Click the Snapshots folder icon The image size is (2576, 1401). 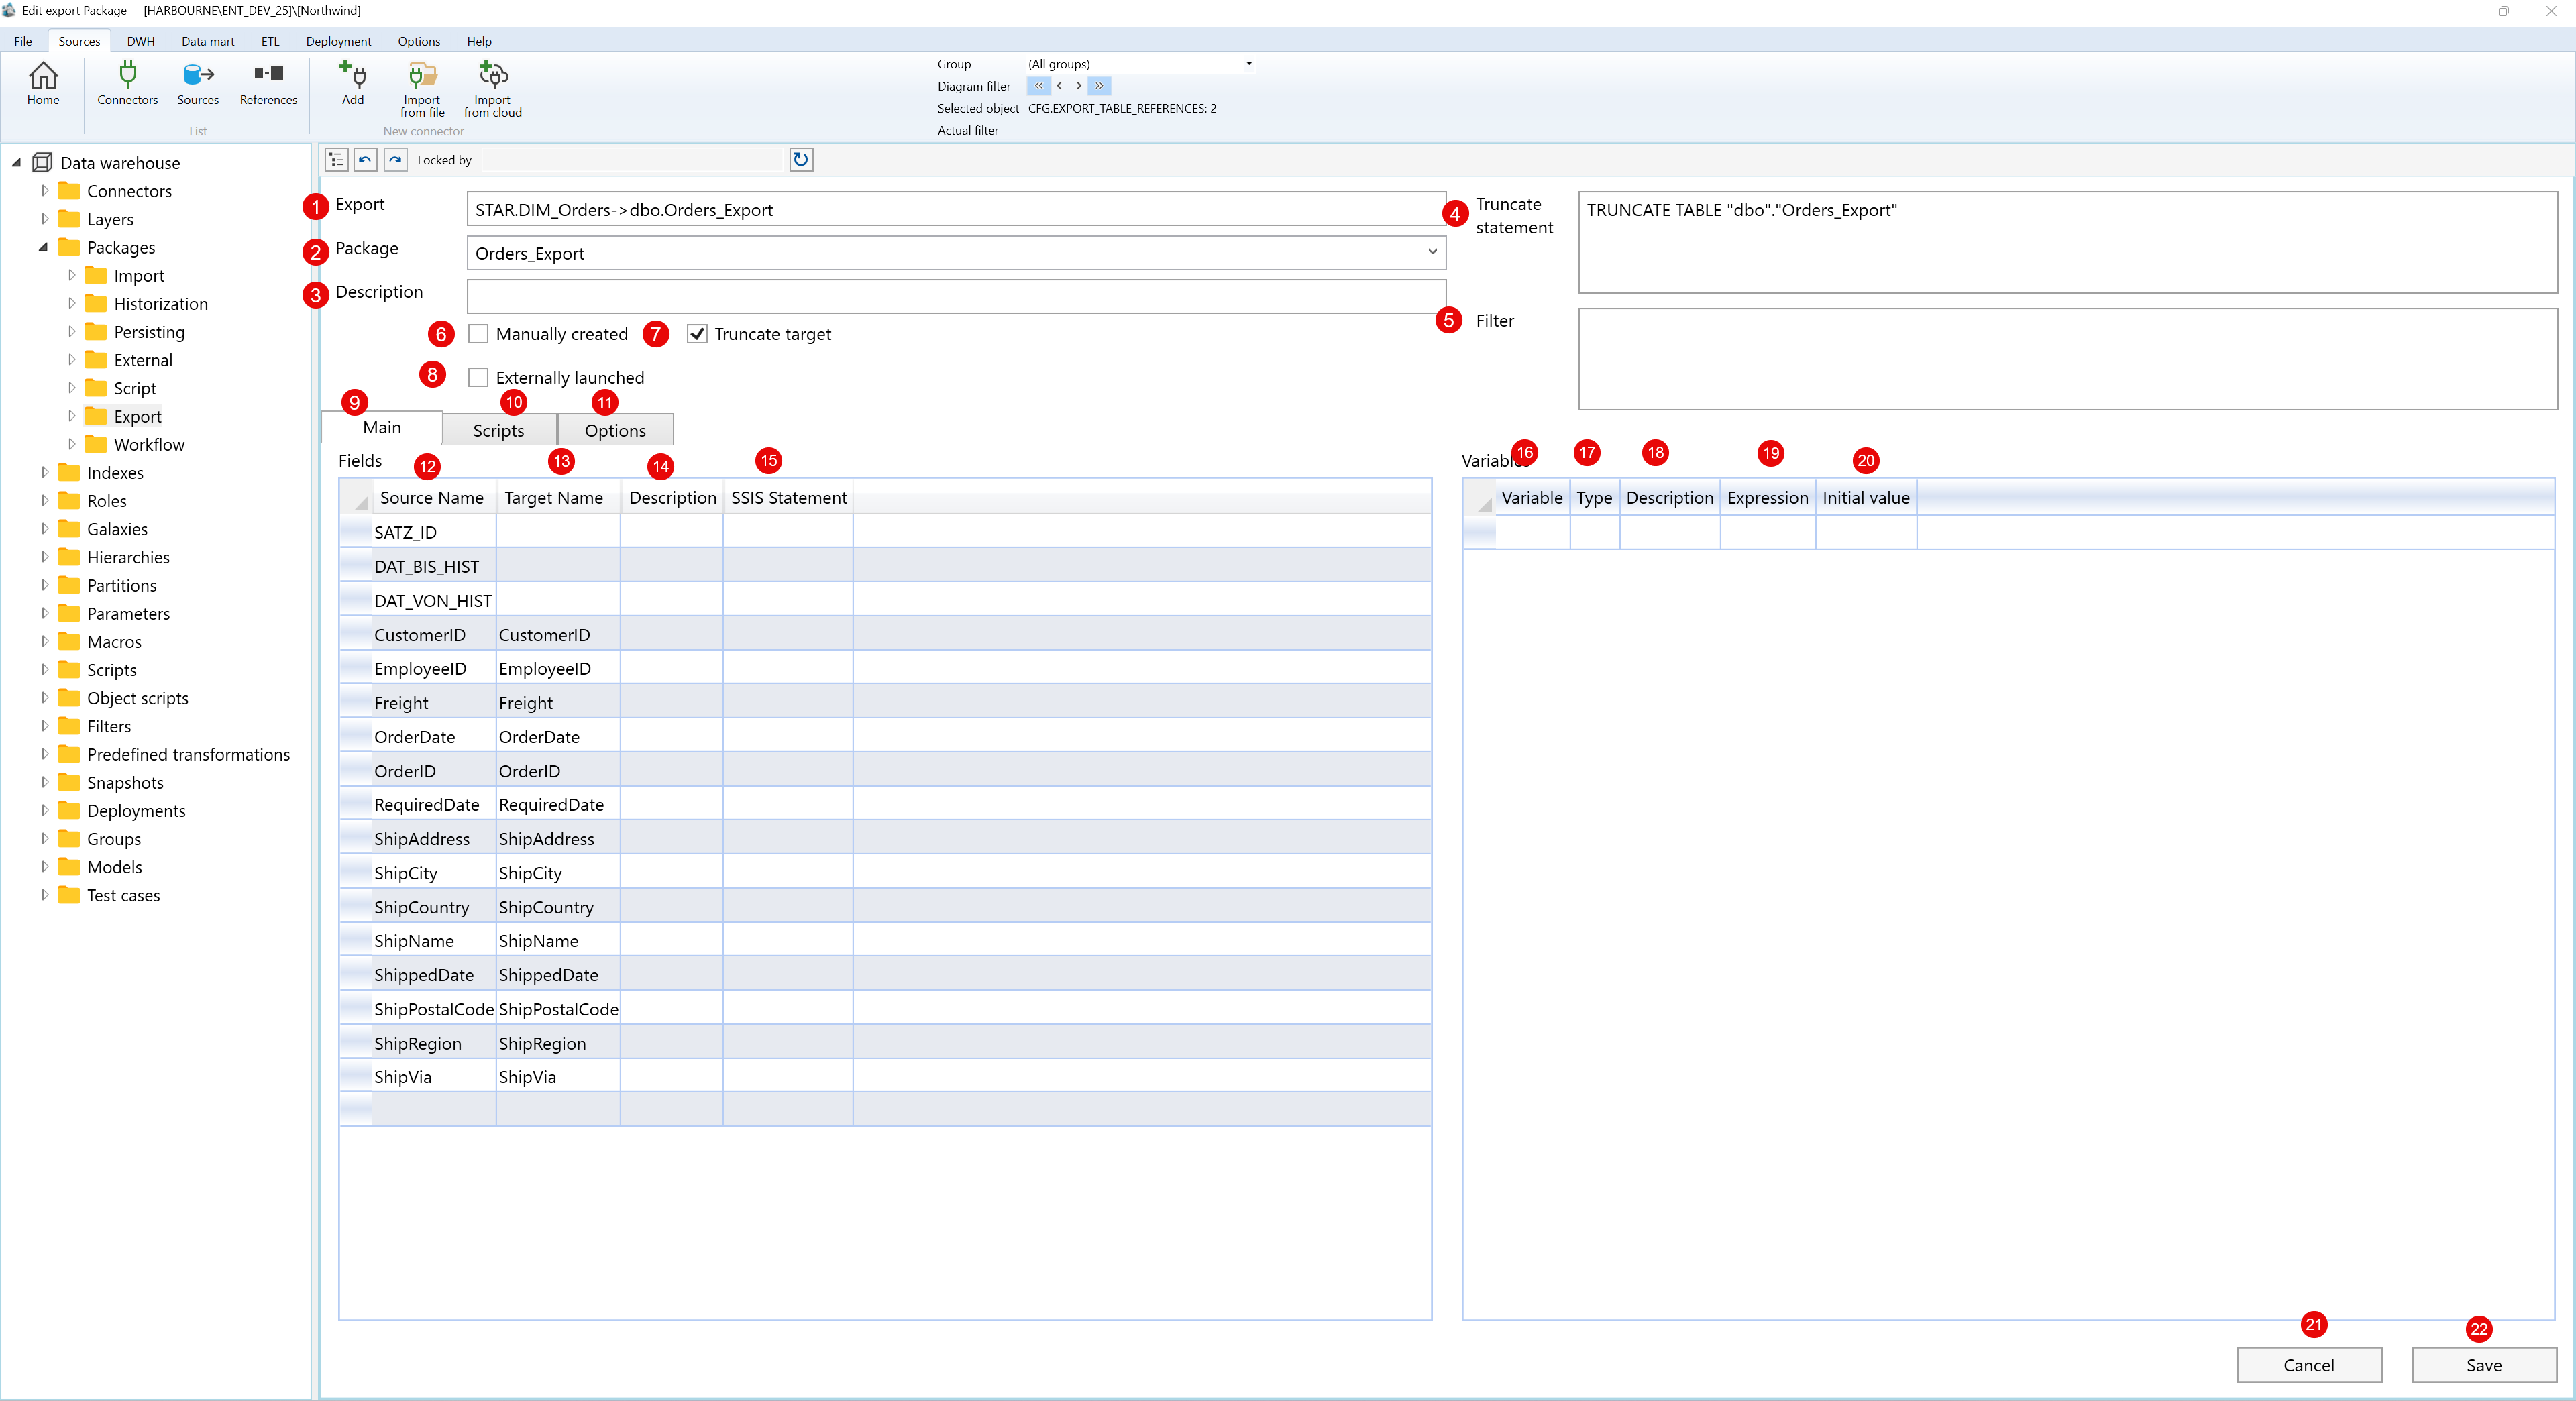pos(69,783)
